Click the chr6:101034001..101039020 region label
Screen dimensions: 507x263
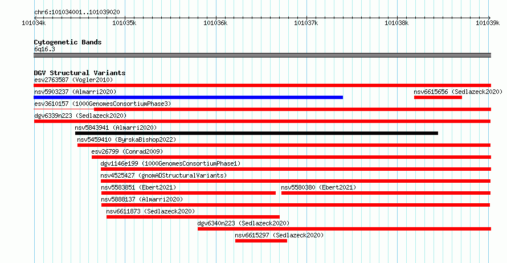tap(77, 12)
